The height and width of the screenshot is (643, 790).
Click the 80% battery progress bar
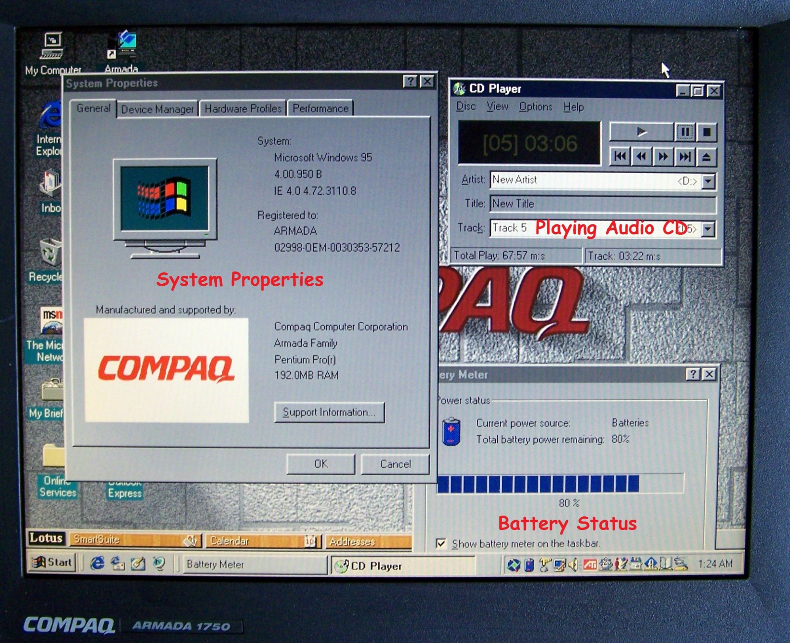pos(560,484)
